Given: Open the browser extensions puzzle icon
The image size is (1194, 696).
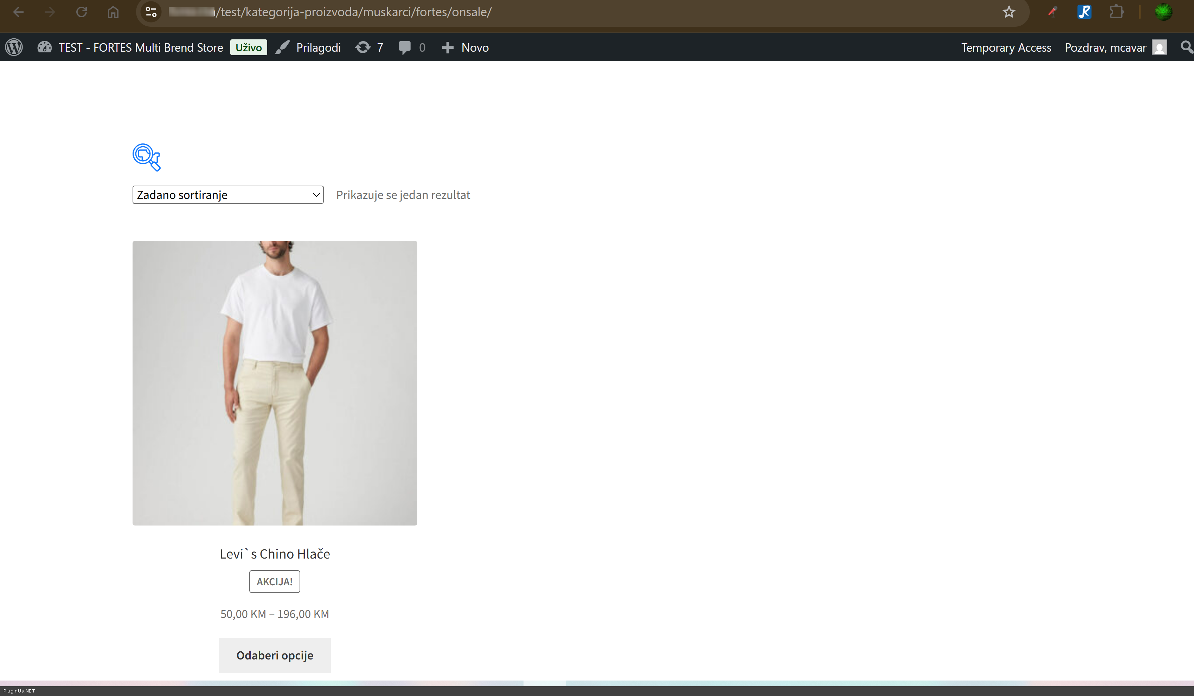Looking at the screenshot, I should (1117, 12).
